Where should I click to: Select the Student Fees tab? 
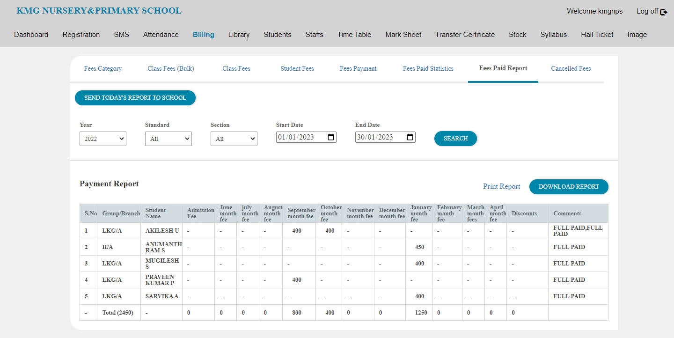[297, 68]
